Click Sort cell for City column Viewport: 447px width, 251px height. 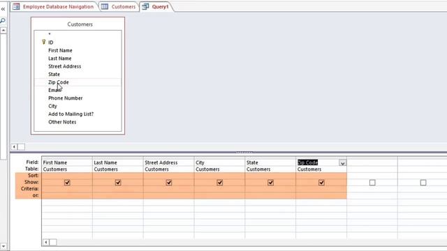click(219, 176)
